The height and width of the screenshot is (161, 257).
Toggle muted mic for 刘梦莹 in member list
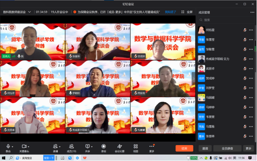(245, 88)
